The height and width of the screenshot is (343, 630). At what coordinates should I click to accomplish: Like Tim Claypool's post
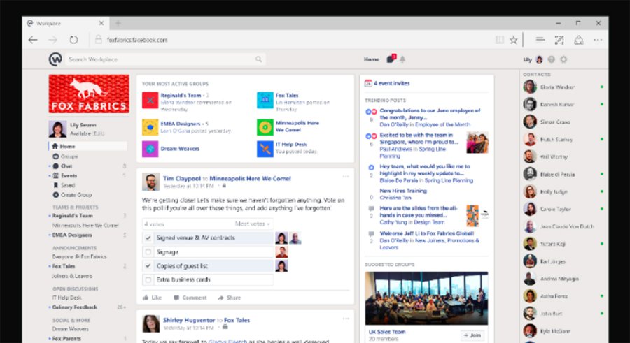pyautogui.click(x=152, y=298)
